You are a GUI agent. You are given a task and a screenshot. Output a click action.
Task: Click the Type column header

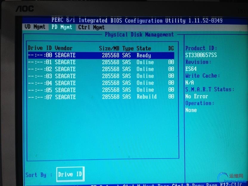[128, 49]
